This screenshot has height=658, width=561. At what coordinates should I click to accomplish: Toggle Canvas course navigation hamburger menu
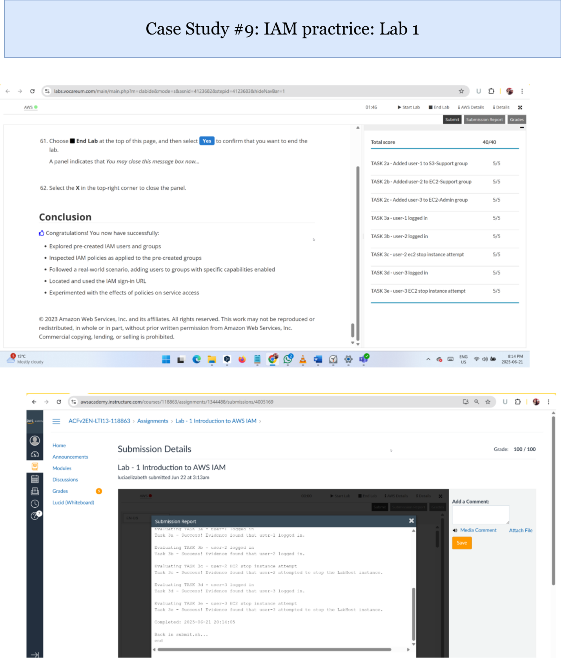[56, 421]
